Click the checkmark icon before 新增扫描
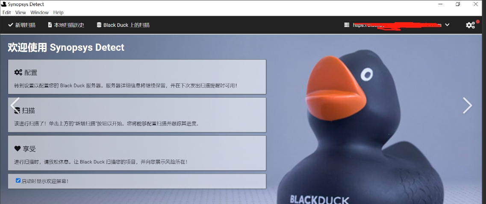Screen dimensions: 486x204 point(11,25)
